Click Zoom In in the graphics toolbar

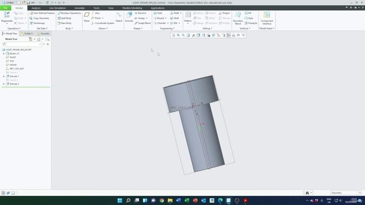[179, 35]
